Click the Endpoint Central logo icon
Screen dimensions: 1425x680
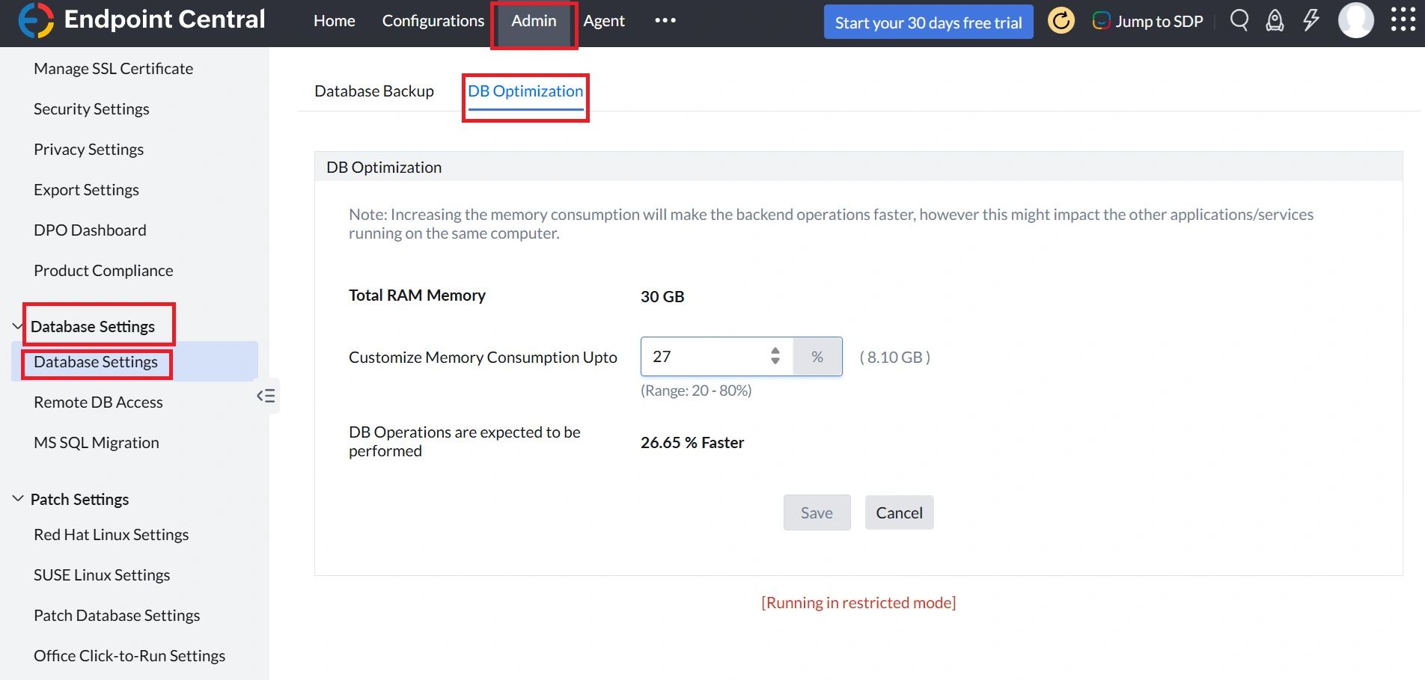pyautogui.click(x=36, y=20)
